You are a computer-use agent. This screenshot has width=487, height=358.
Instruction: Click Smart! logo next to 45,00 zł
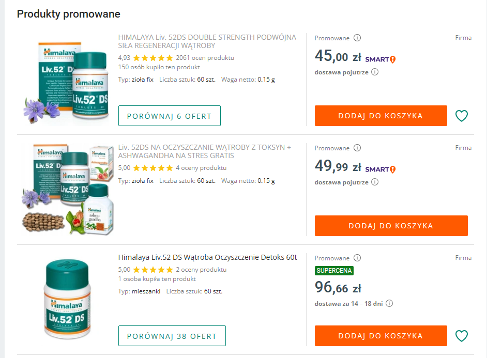point(381,59)
